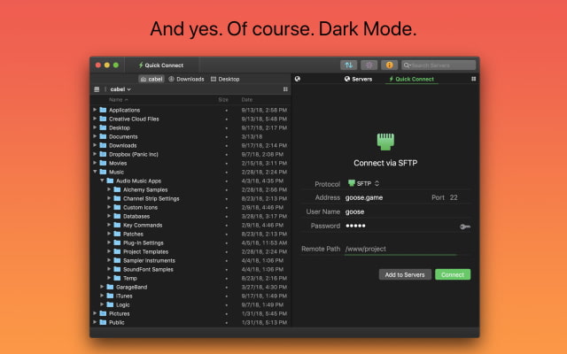Viewport: 567px width, 354px height.
Task: Click the Key Commands folder icon
Action: pyautogui.click(x=117, y=225)
